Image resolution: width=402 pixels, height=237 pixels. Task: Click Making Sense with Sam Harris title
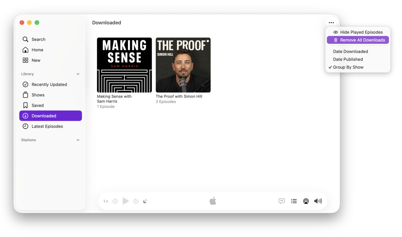[x=114, y=99]
